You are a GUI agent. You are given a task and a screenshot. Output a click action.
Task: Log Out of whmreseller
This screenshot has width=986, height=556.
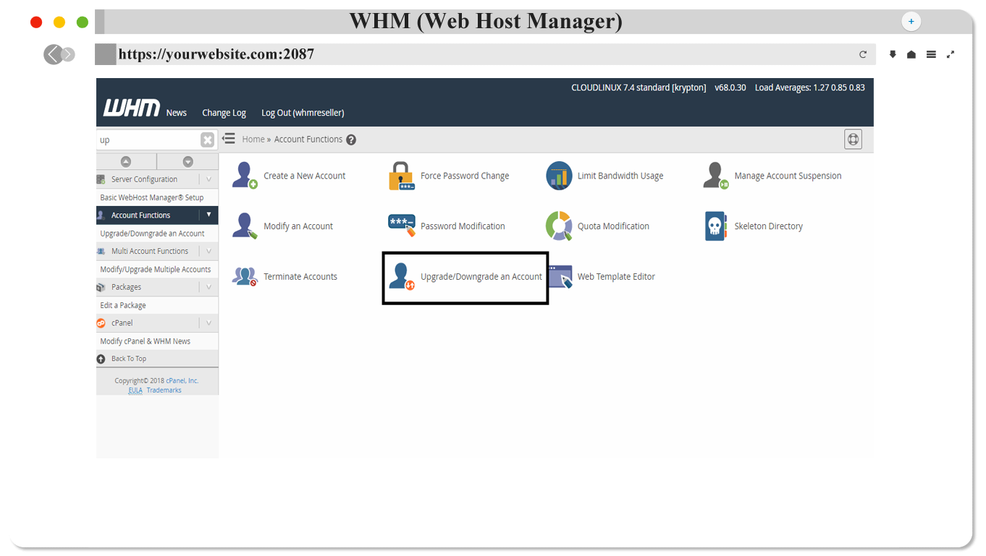303,113
